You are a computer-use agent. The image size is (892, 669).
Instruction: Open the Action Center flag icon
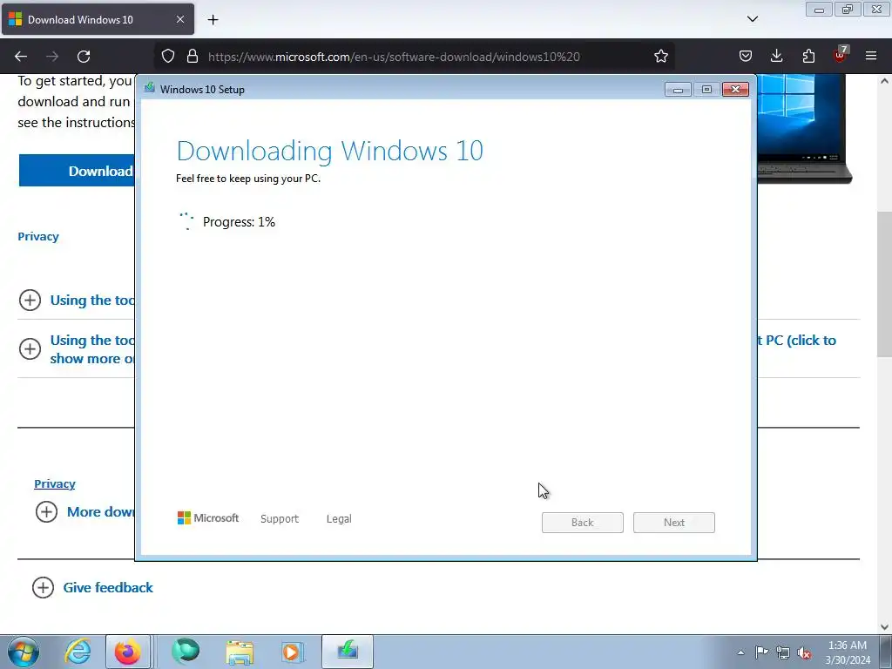click(761, 652)
